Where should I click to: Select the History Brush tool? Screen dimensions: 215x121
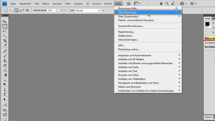(5, 65)
